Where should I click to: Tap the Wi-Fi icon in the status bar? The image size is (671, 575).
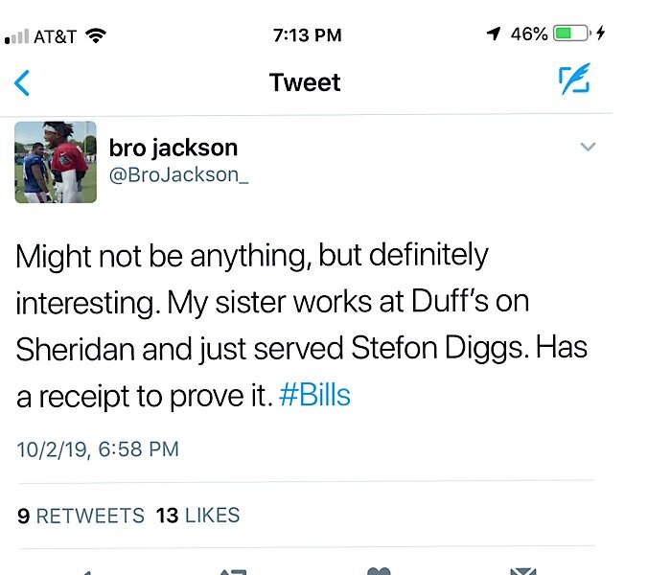tap(96, 35)
